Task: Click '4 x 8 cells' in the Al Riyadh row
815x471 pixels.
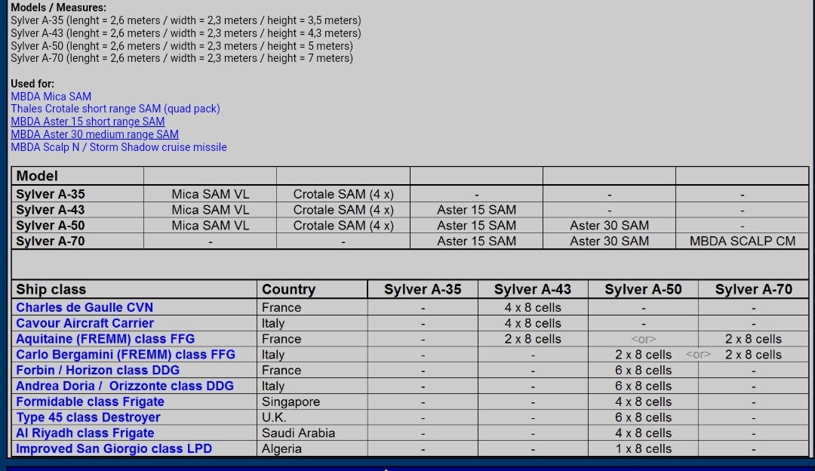Action: tap(644, 433)
